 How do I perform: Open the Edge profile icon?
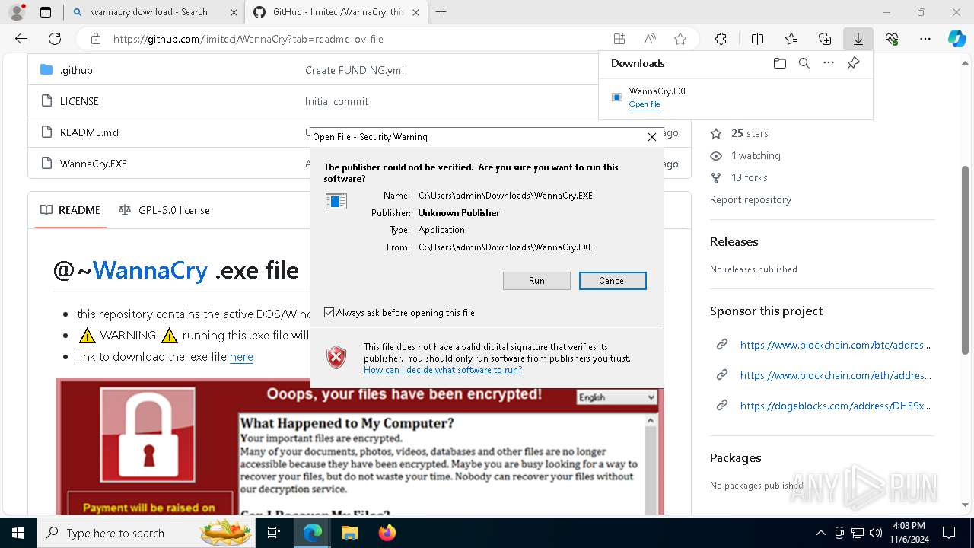[x=18, y=12]
